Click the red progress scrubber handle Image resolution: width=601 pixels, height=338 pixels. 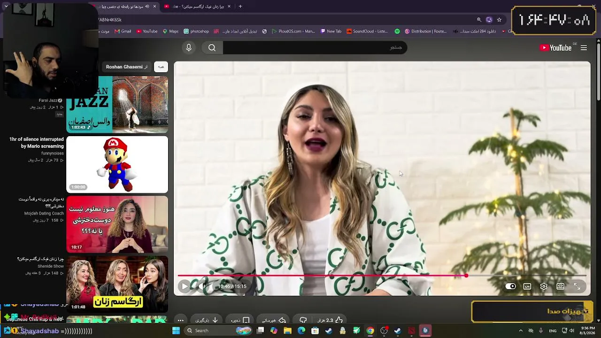(x=466, y=276)
